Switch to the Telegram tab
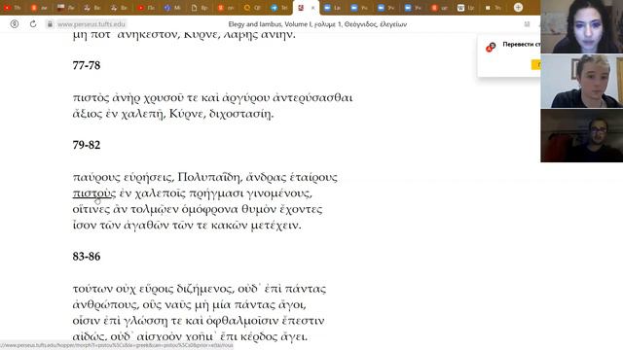The width and height of the screenshot is (623, 350). 279,8
